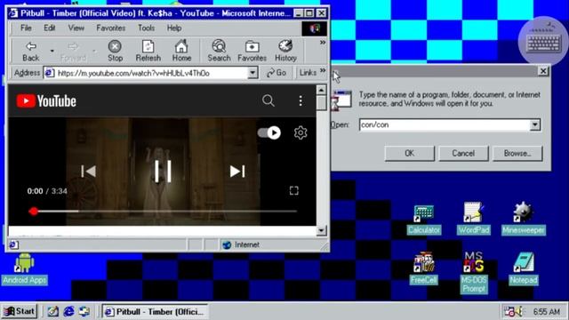Click the taskbar clock showing 6:55 AM

pos(547,312)
